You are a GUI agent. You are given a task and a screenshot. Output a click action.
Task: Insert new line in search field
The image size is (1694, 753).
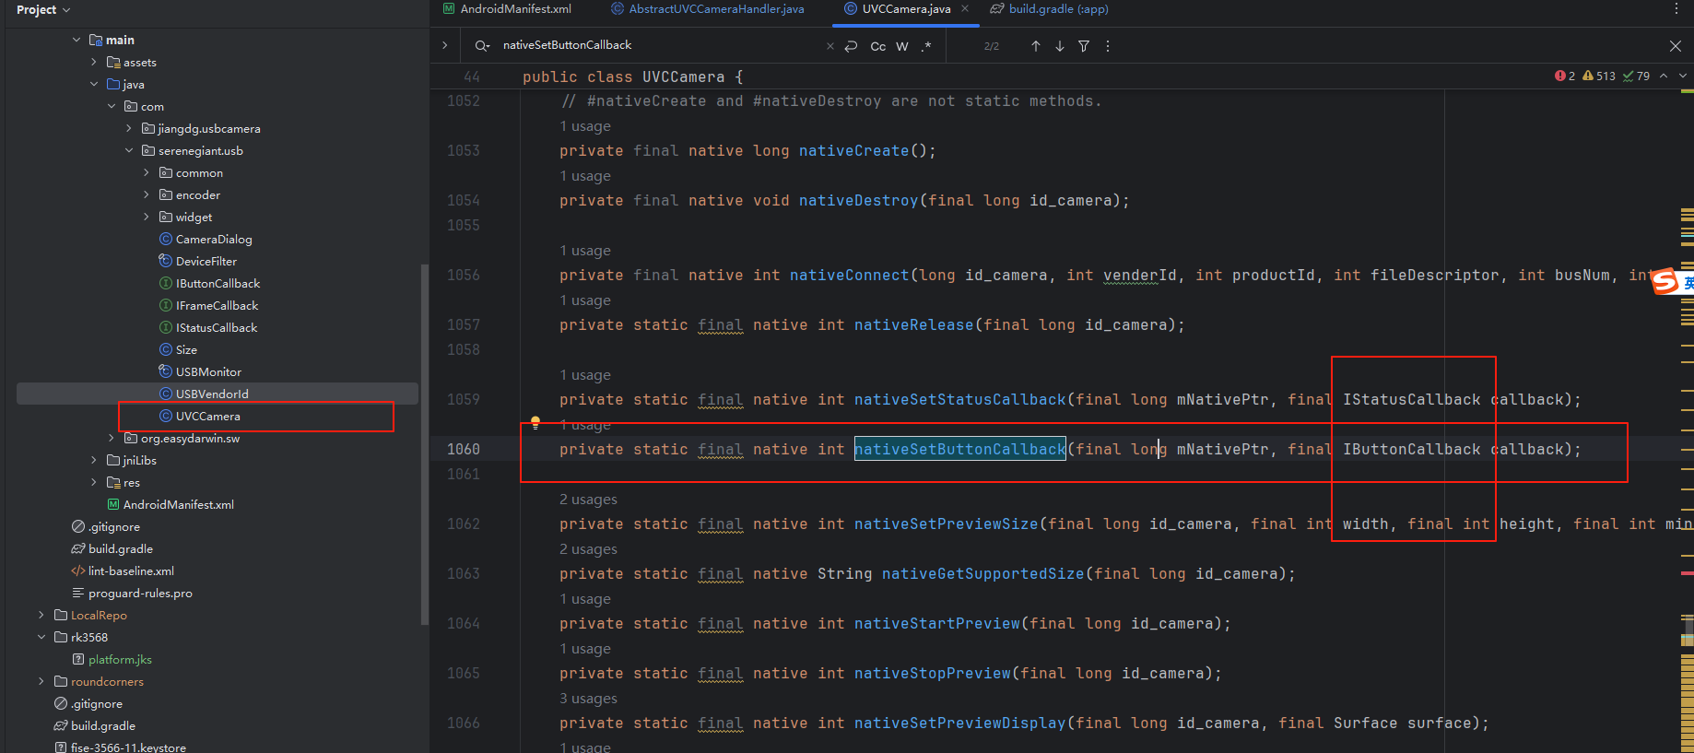852,46
